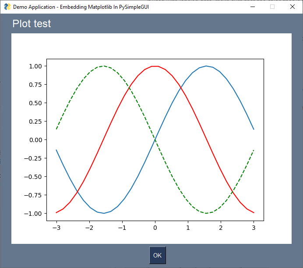Minimize the Demo Application window

253,7
